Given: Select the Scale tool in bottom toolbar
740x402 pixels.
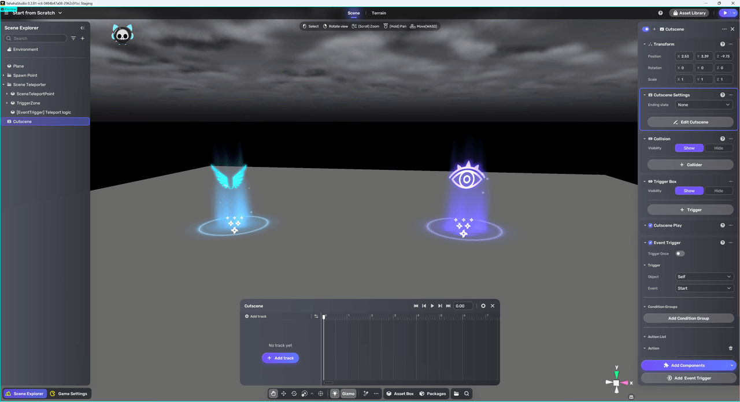Looking at the screenshot, I should tap(304, 393).
